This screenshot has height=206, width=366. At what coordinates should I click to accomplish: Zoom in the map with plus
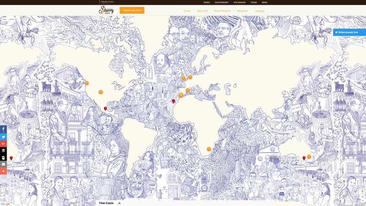pyautogui.click(x=362, y=197)
